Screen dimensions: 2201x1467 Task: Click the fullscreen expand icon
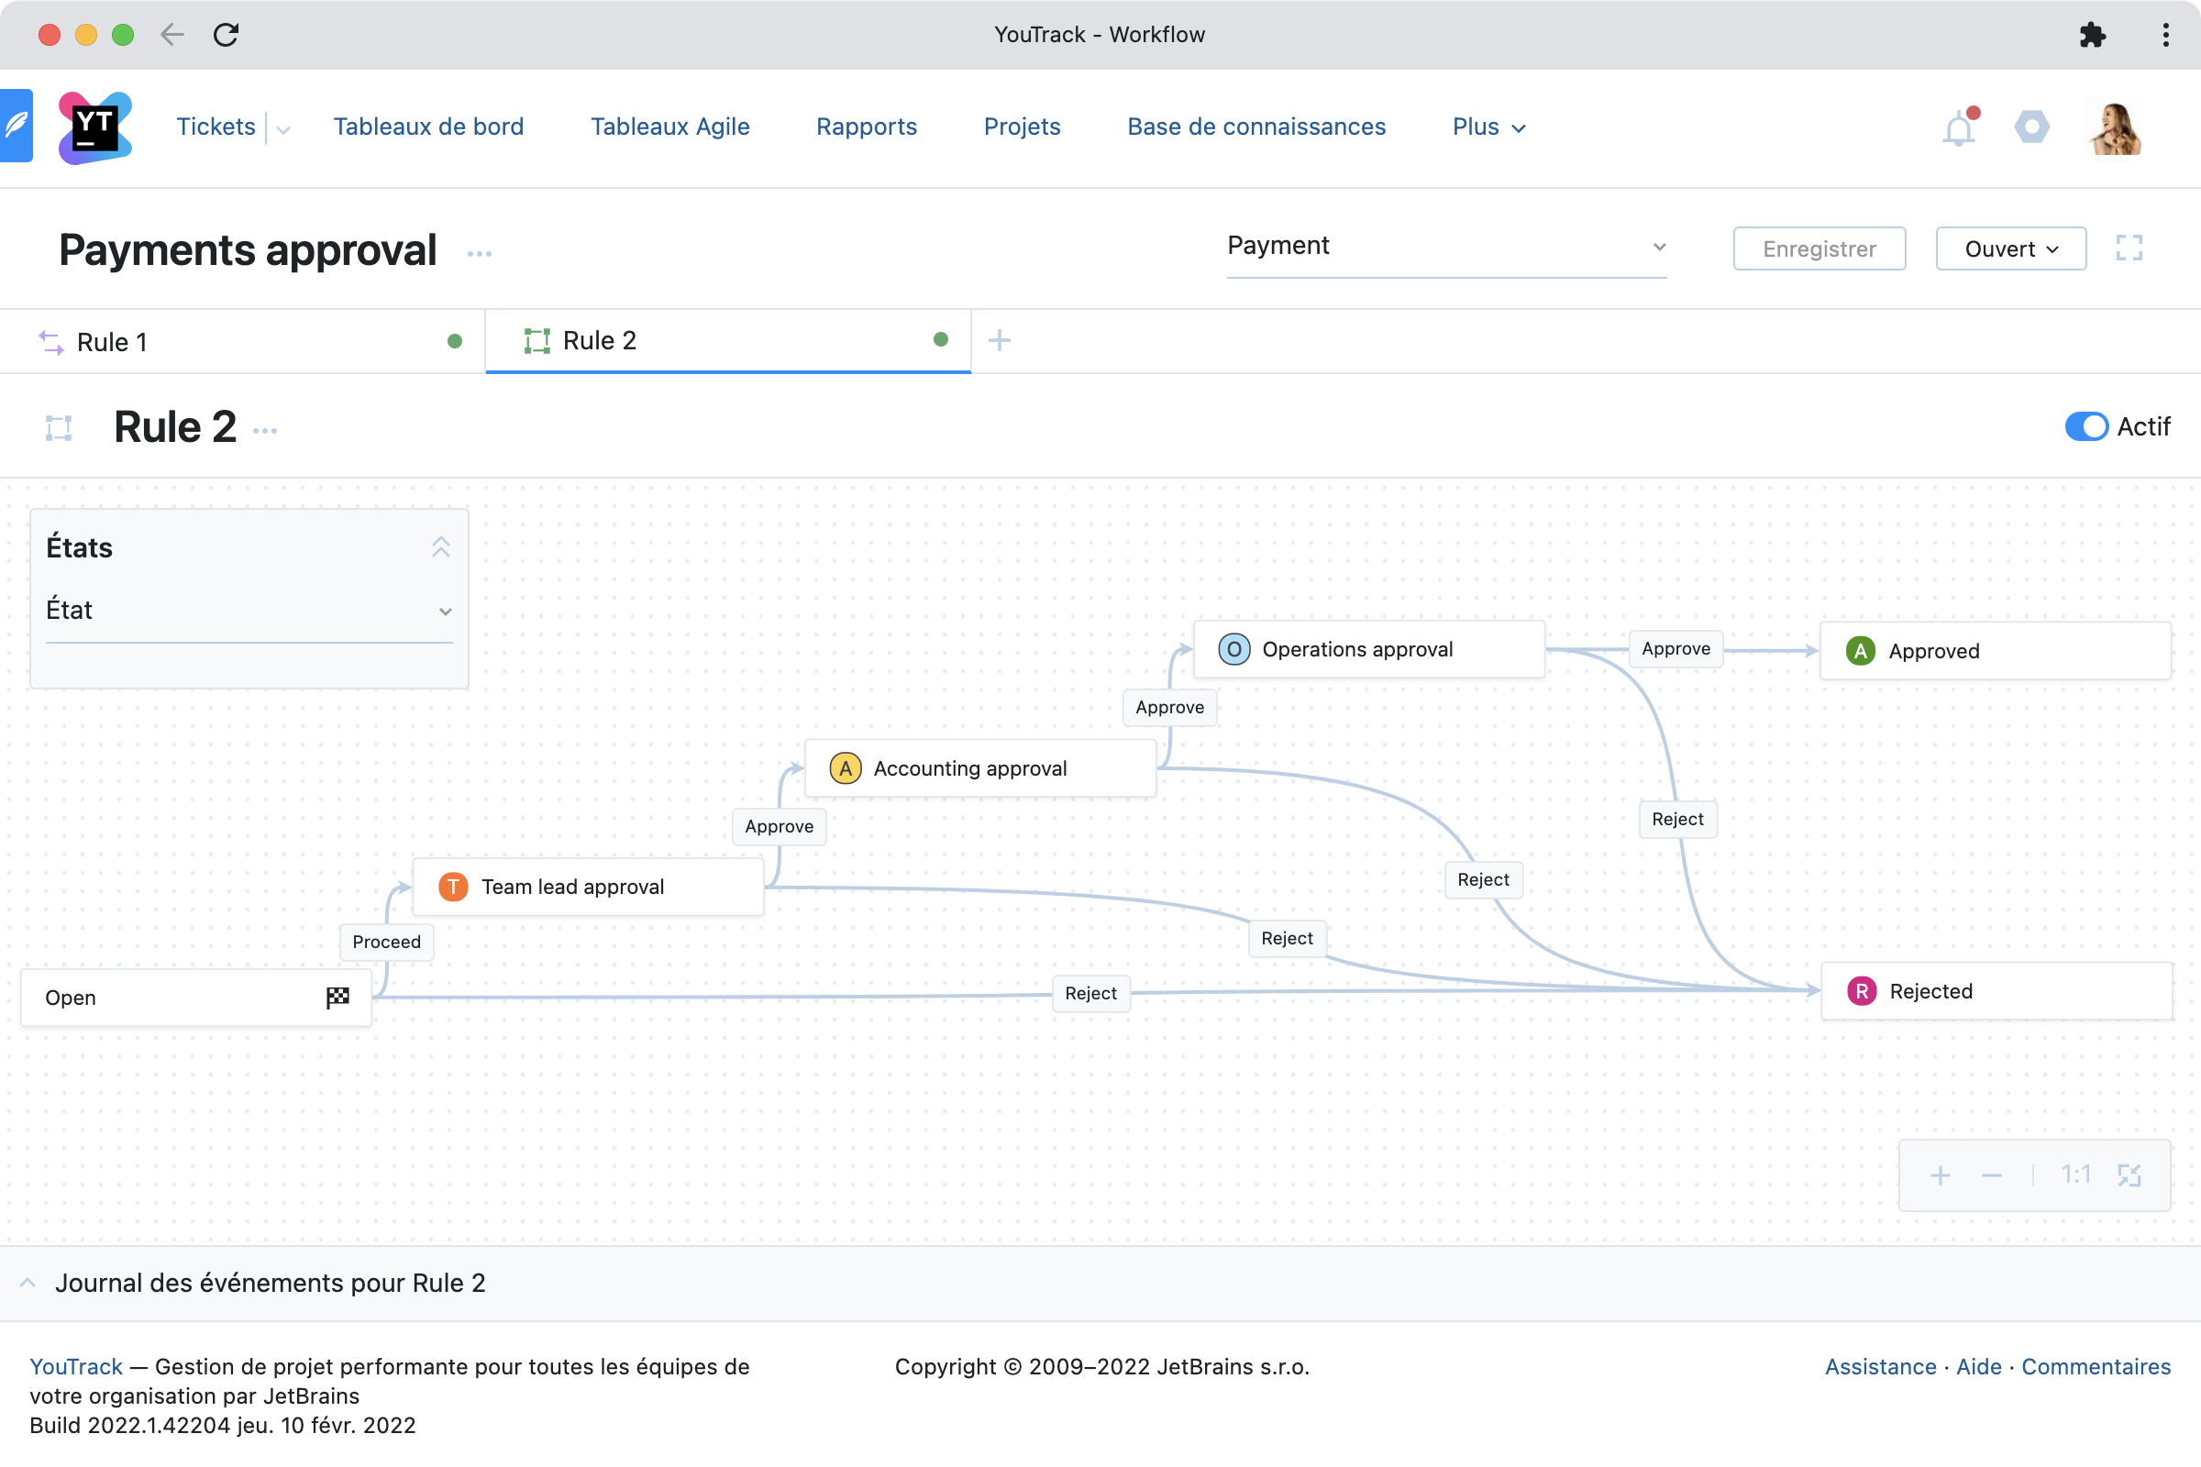click(2129, 248)
